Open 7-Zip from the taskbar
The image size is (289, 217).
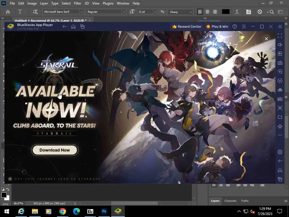(x=90, y=211)
